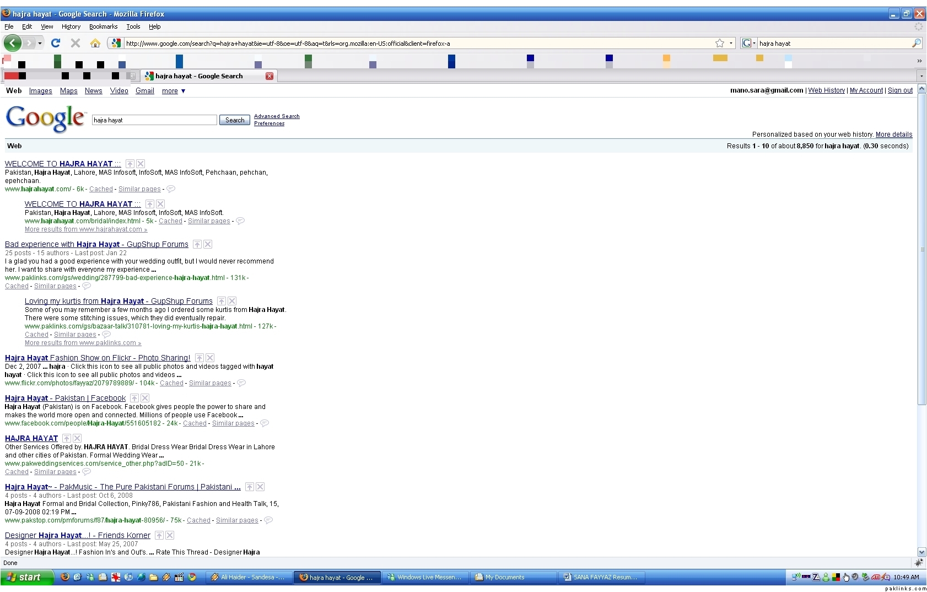Switch to My Documents in the taskbar
This screenshot has height=592, width=927.
point(513,577)
